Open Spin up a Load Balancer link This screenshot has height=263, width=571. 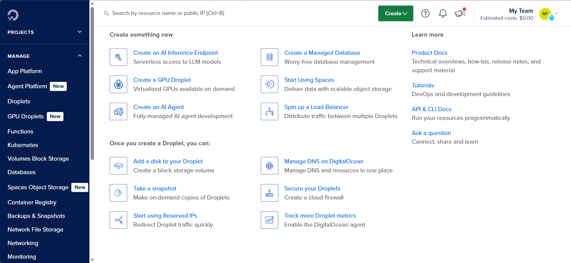pyautogui.click(x=316, y=107)
